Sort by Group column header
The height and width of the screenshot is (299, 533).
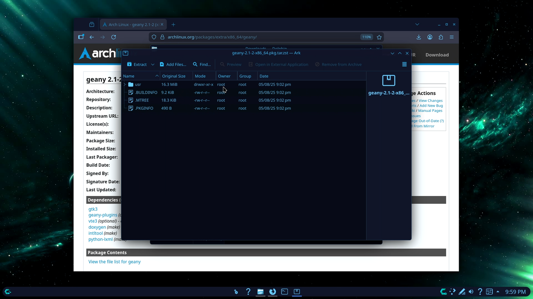tap(247, 76)
